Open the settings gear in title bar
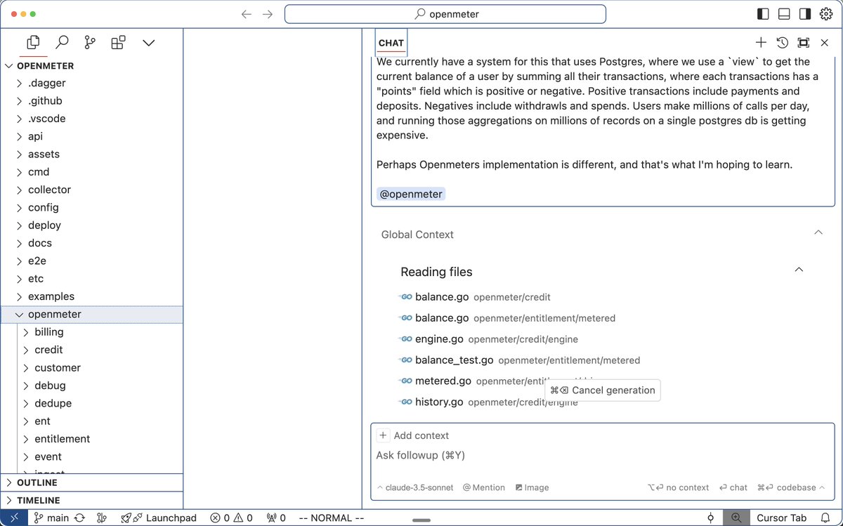The image size is (843, 526). coord(826,14)
